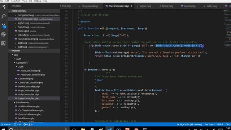Close the UsersController.php tab
This screenshot has height=130, width=231.
click(131, 6)
